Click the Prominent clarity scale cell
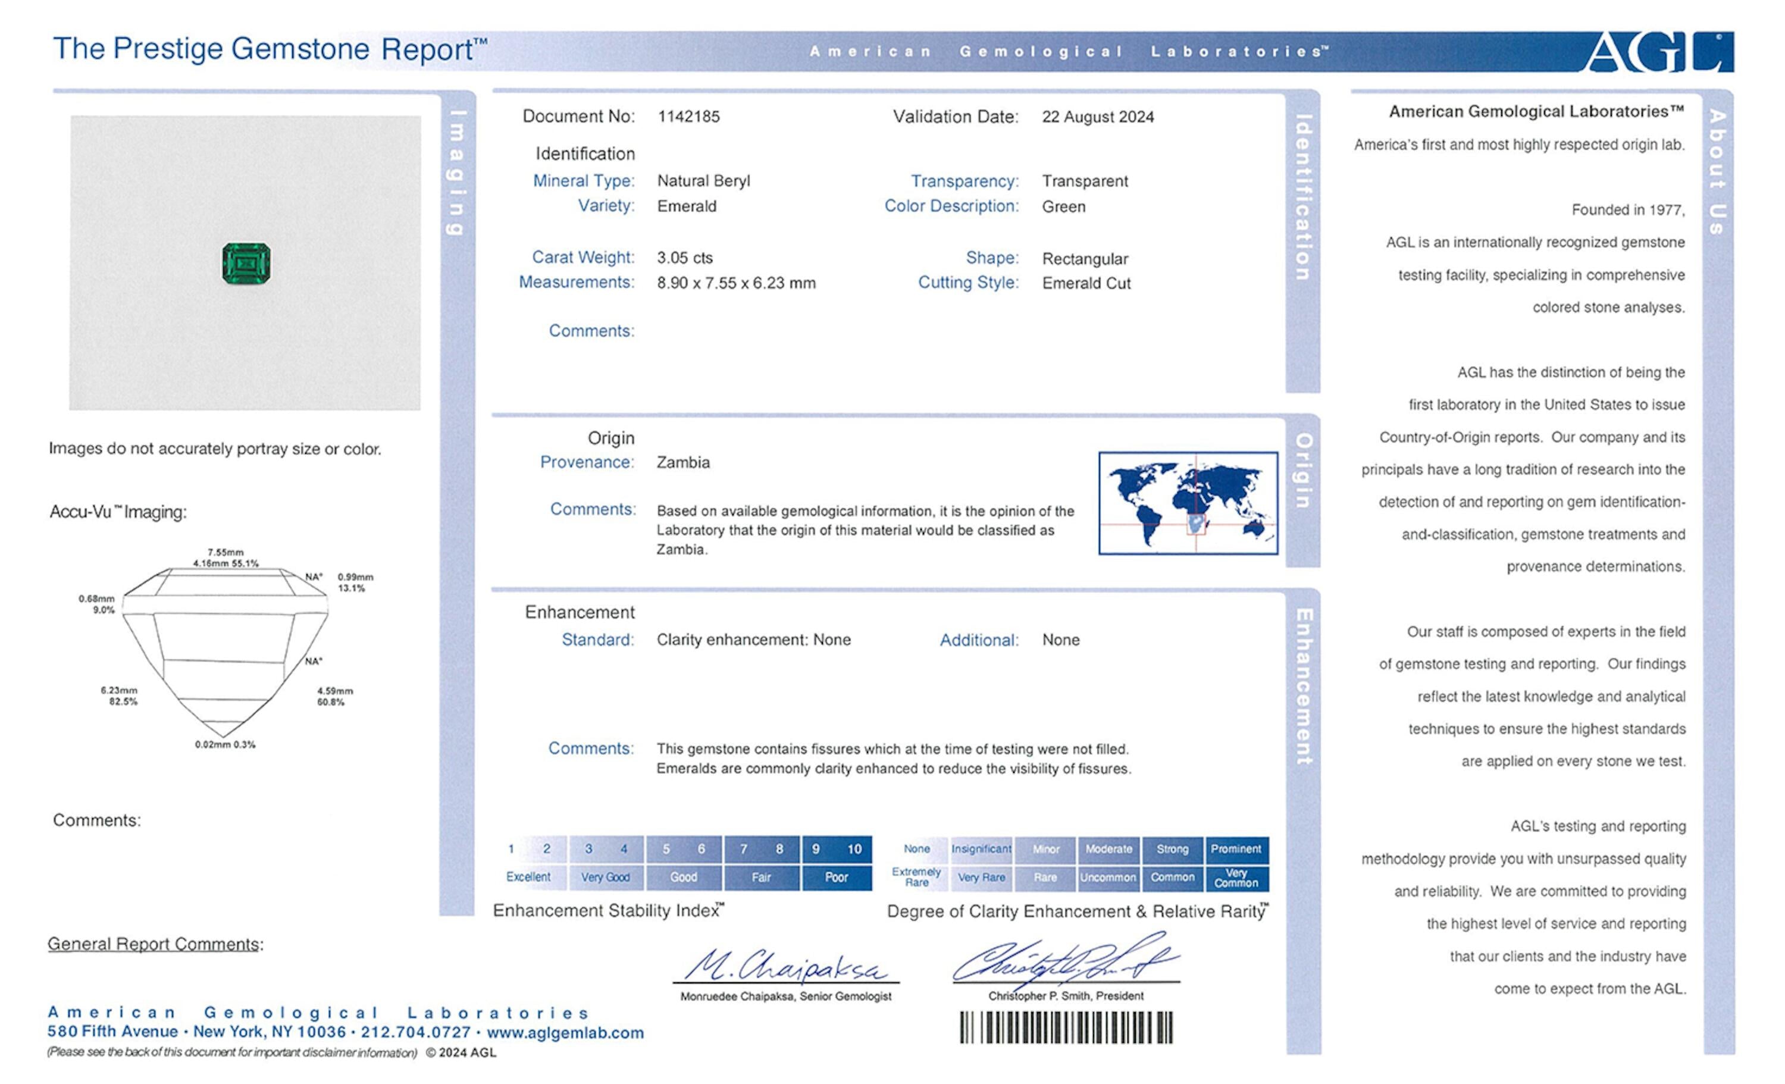1785x1084 pixels. pyautogui.click(x=1236, y=848)
